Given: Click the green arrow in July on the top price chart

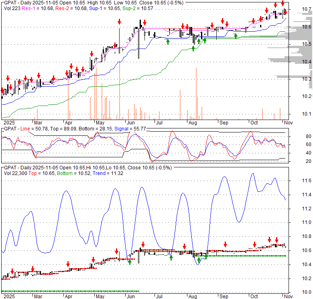Looking at the screenshot, I should [168, 41].
